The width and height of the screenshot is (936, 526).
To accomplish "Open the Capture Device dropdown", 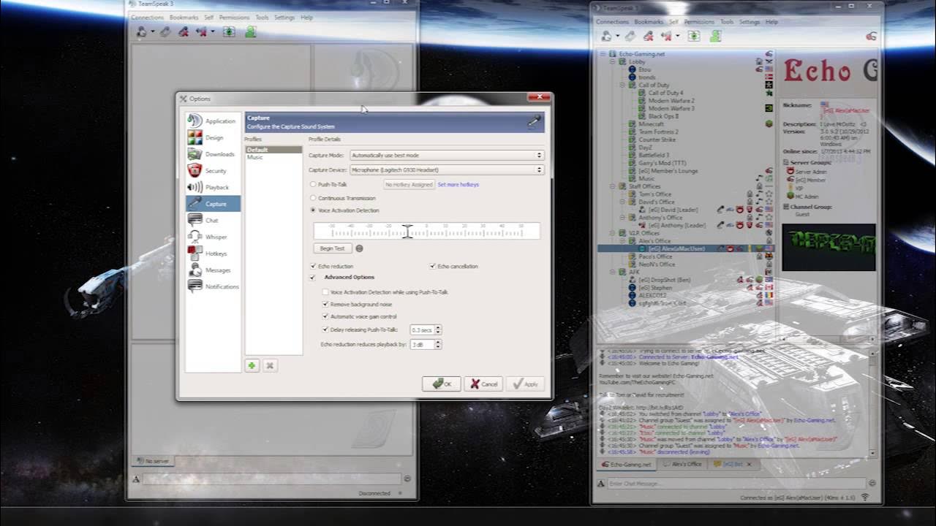I will (447, 170).
